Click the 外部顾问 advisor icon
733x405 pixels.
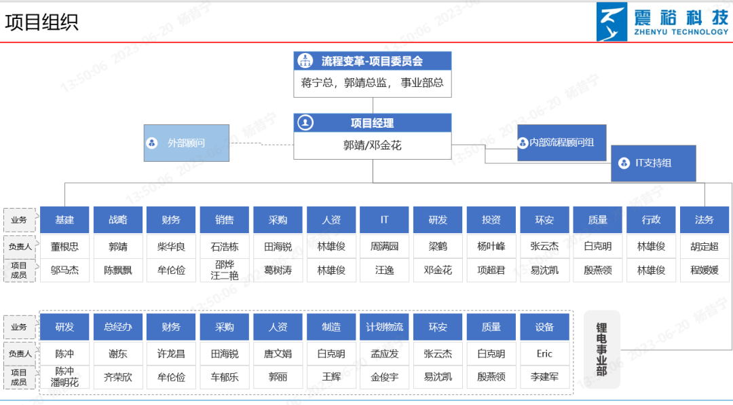[x=153, y=144]
